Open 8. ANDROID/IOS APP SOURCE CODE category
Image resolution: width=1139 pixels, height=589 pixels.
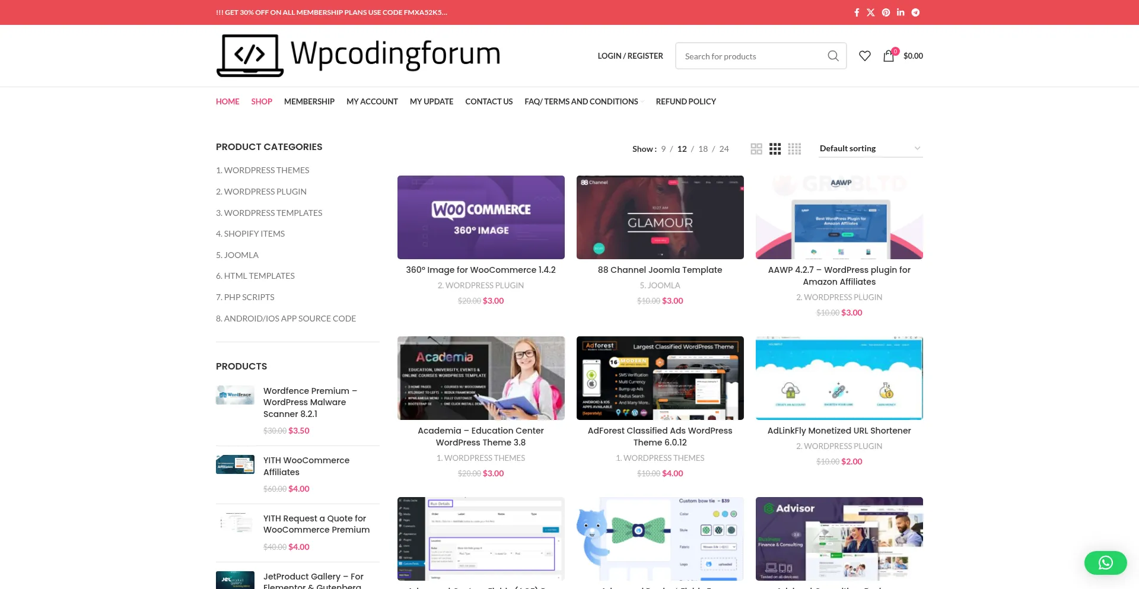(286, 319)
